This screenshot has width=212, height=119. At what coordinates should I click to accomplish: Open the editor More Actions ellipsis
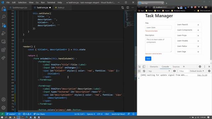coord(133,8)
